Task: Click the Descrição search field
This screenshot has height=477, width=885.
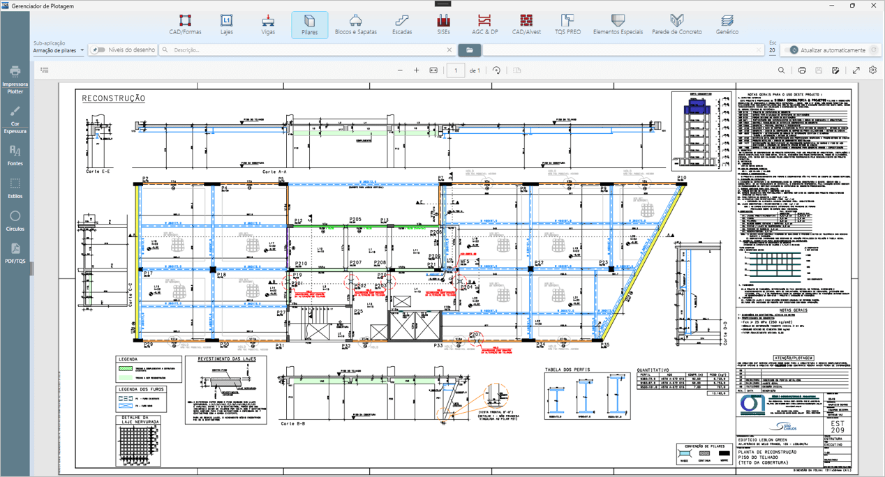Action: [x=307, y=50]
